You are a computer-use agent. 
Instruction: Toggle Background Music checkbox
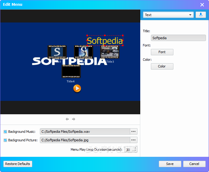tap(5, 132)
